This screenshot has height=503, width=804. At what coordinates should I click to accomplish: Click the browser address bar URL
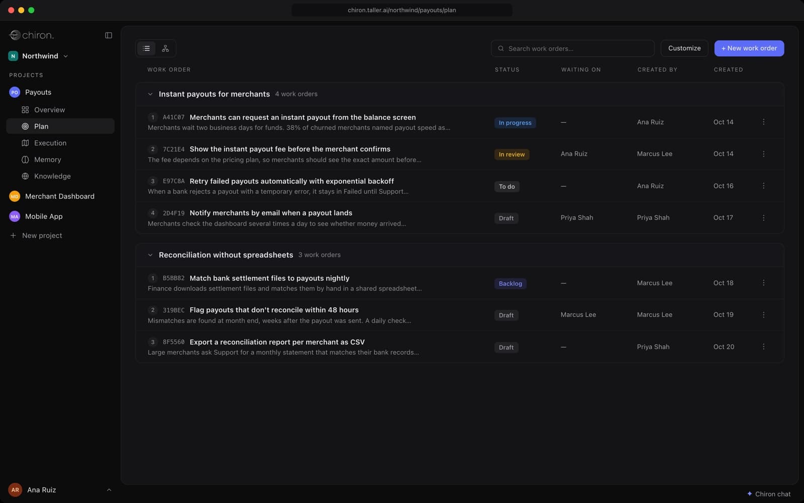[402, 10]
